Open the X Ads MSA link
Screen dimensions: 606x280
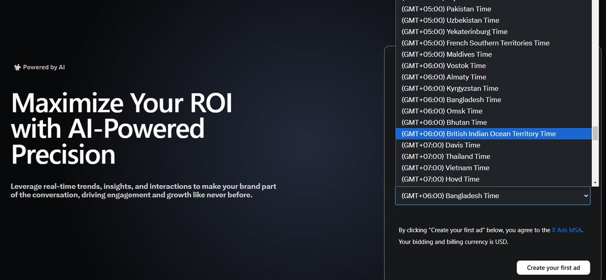click(x=567, y=230)
